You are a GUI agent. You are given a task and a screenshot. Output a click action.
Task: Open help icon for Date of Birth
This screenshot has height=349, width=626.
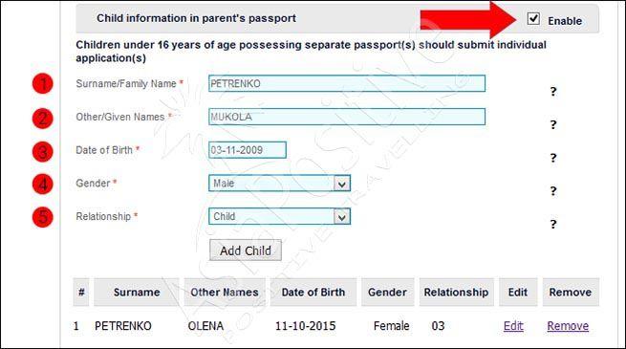coord(553,158)
